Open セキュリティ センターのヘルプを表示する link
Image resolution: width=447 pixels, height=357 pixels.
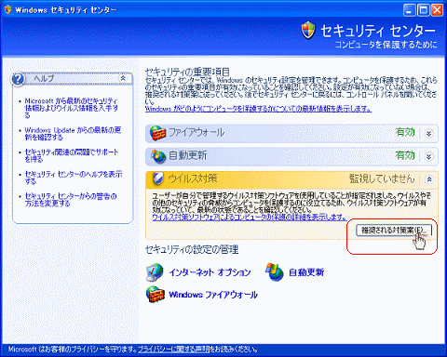tap(74, 178)
